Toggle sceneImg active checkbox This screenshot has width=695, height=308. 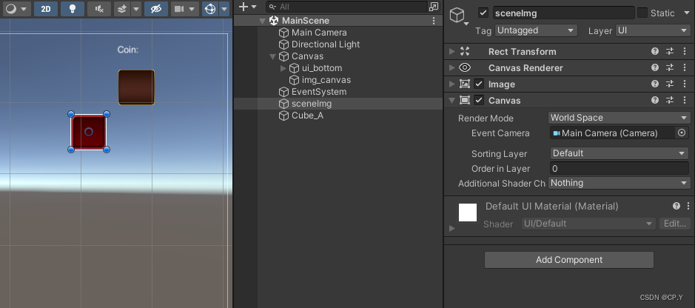[483, 13]
